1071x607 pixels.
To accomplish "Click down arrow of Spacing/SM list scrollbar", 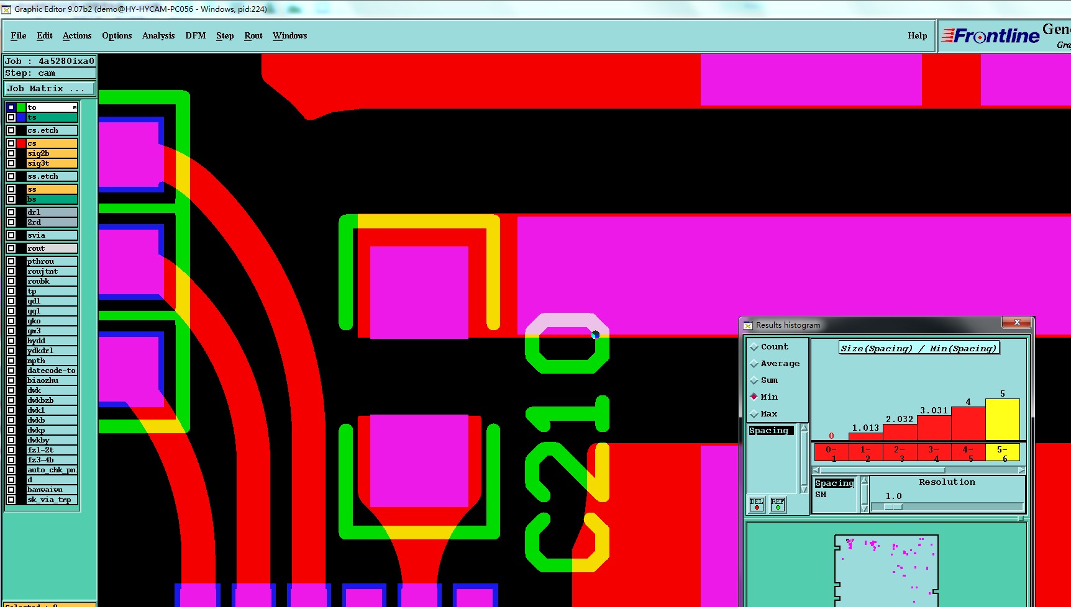I will coord(864,508).
